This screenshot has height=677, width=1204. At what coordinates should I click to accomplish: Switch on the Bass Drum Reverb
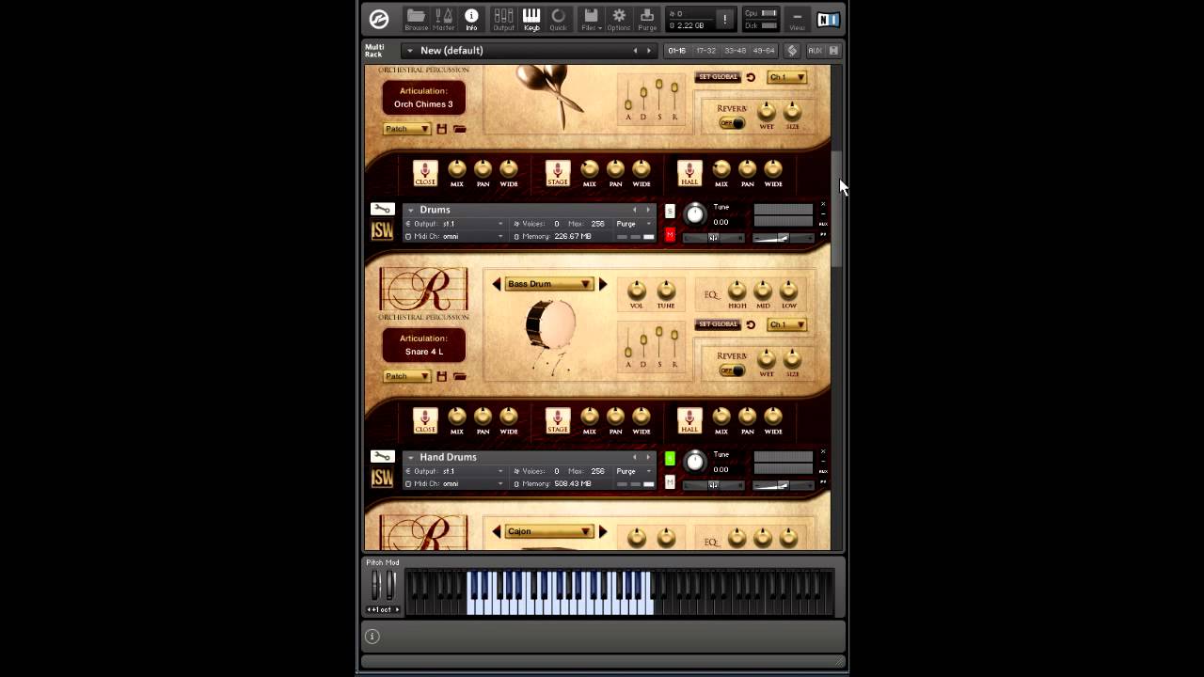pos(731,370)
